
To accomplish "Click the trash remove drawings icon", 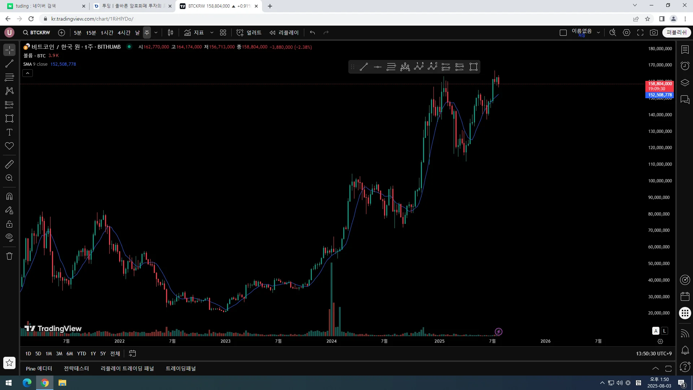I will (9, 256).
